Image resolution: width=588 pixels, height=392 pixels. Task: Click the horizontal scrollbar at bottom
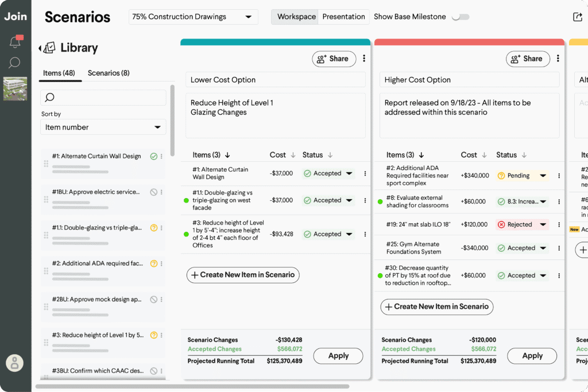coord(192,386)
